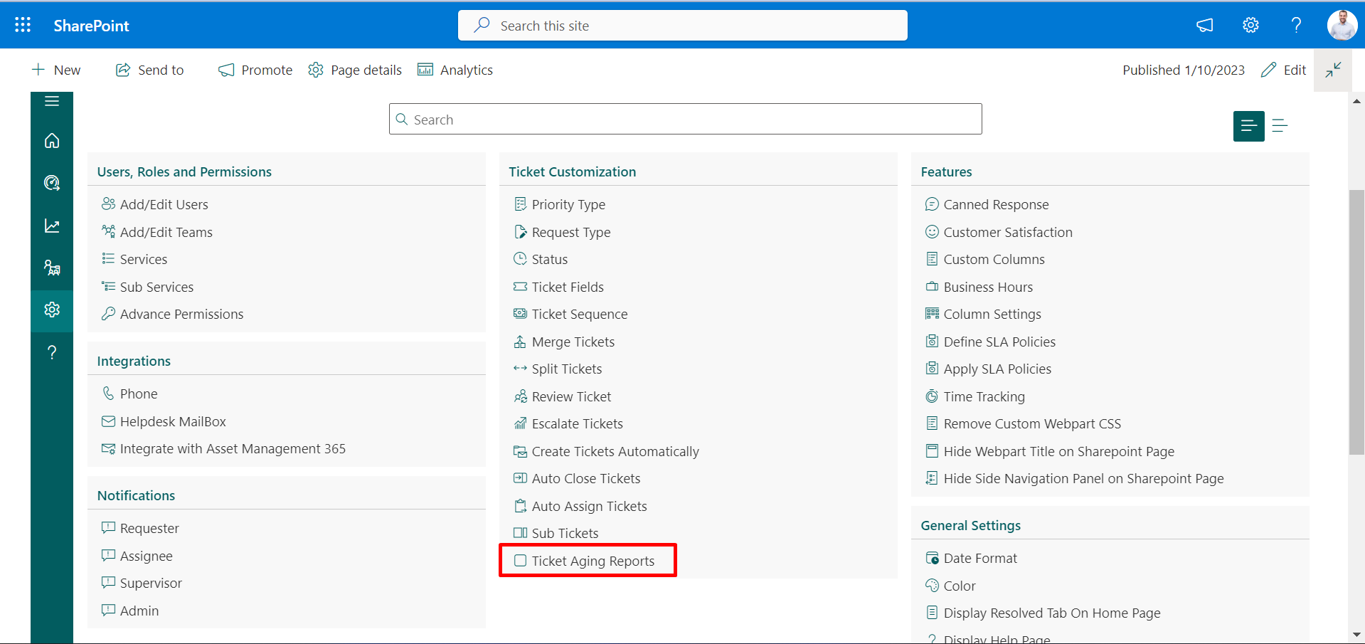Open help question mark in sidebar
This screenshot has height=644, width=1365.
pos(52,352)
